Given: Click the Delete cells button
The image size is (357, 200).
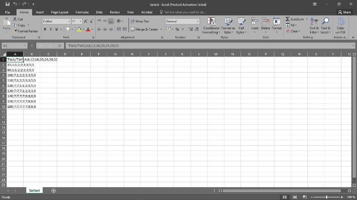Looking at the screenshot, I should (266, 25).
